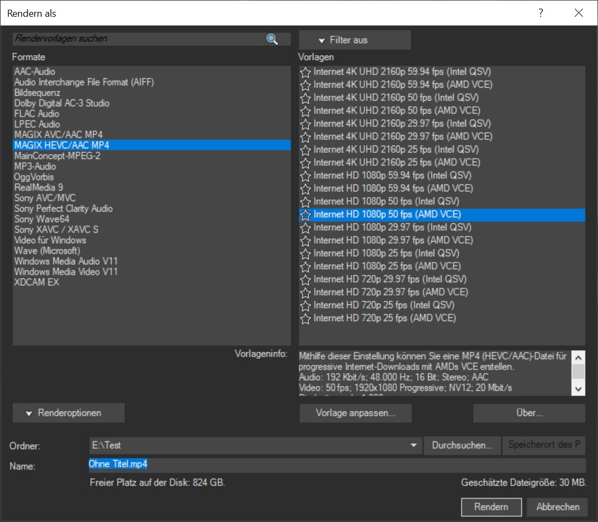Star the HD 720p 25 fps (AMD VCE) template
The width and height of the screenshot is (598, 522).
pyautogui.click(x=305, y=318)
